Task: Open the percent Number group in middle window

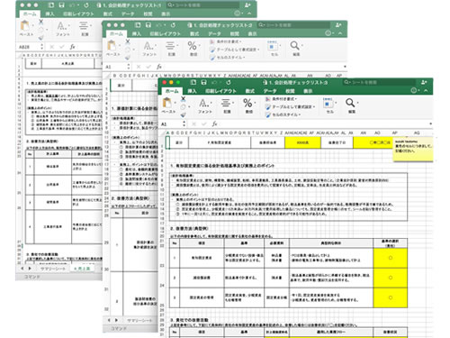Action: 192,46
